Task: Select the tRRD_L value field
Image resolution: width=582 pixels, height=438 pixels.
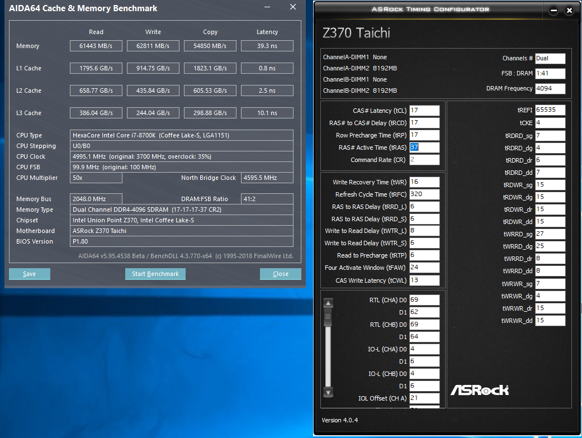Action: click(x=424, y=207)
